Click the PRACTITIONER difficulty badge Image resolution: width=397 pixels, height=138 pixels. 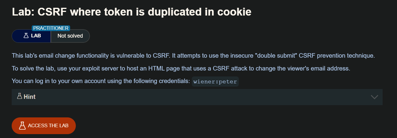tap(51, 28)
